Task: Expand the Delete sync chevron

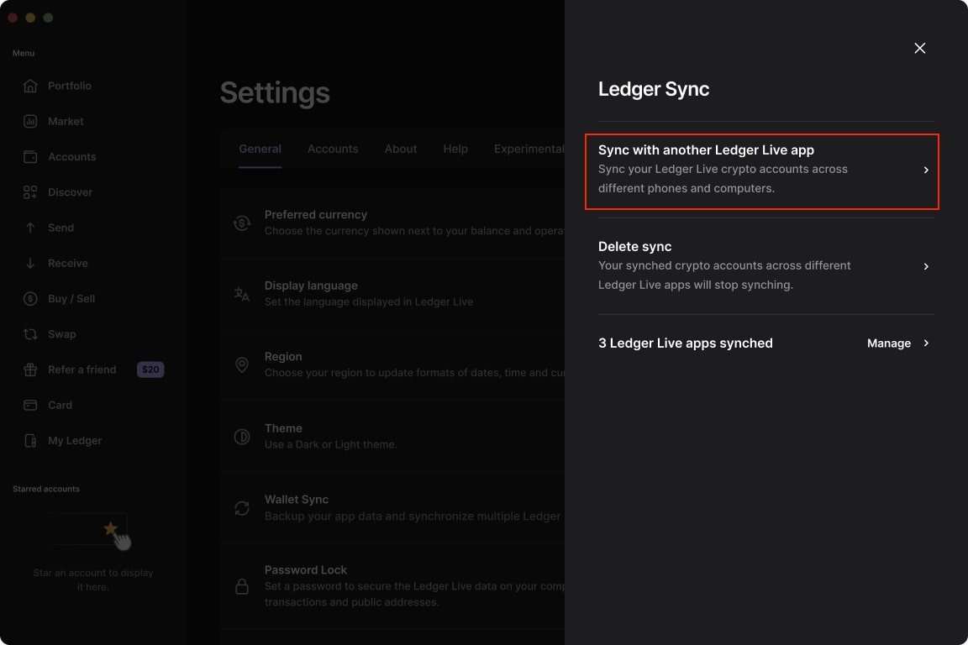Action: [x=926, y=266]
